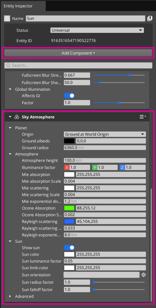Click the Ground radius input field
The width and height of the screenshot is (156, 308).
coord(105,148)
